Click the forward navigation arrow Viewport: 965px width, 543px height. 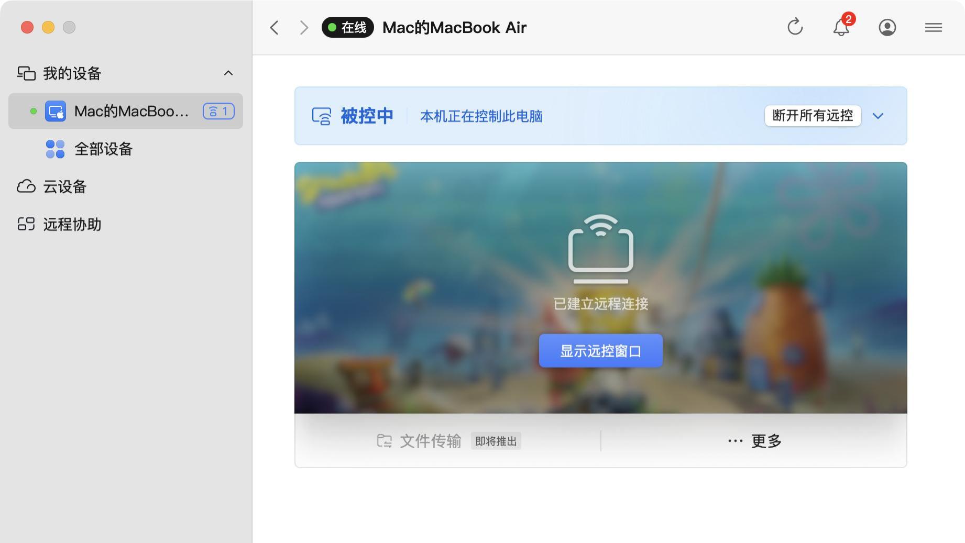304,27
